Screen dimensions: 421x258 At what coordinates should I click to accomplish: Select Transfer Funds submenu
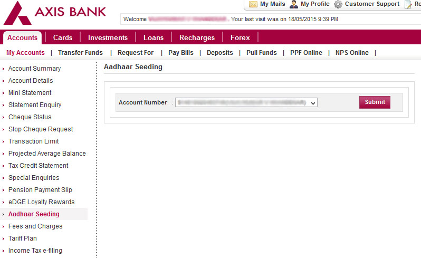tap(80, 53)
